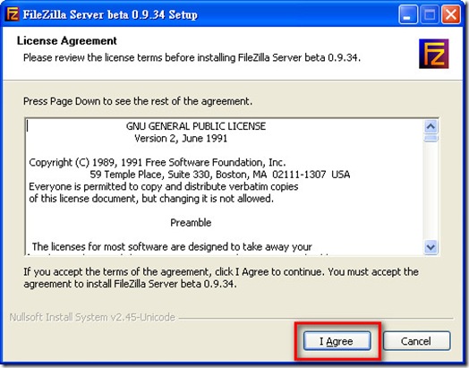Click the license scrollbar thumb
Screen dimensions: 469x368
tap(431, 138)
